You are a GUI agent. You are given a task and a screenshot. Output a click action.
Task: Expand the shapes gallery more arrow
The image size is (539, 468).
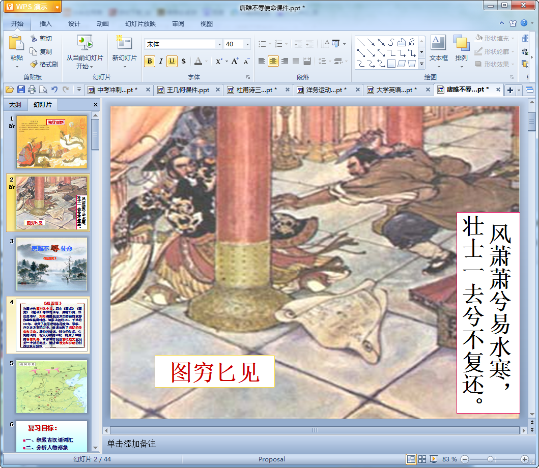(x=422, y=64)
